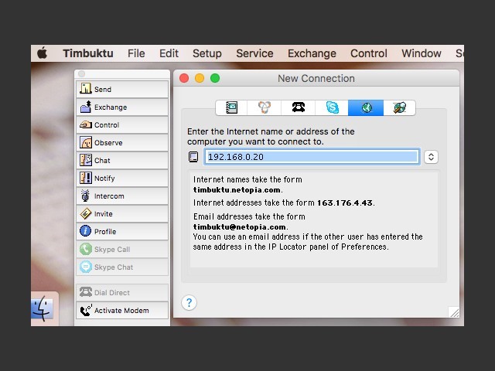495x371 pixels.
Task: Open recent addresses dropdown arrows
Action: (431, 157)
